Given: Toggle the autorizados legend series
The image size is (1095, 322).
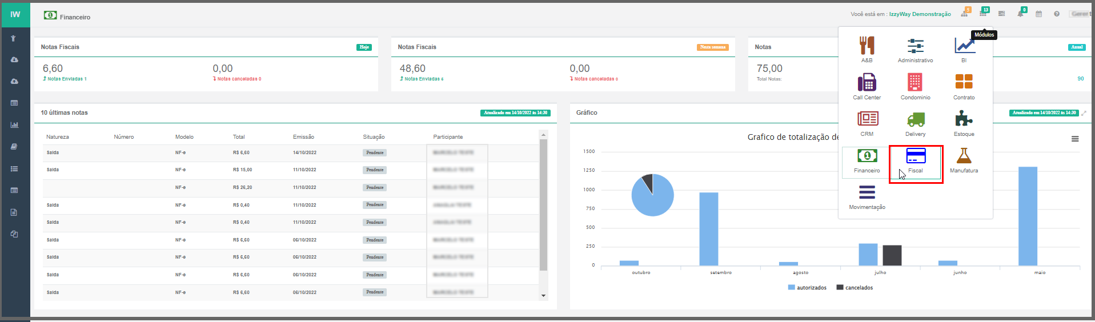Looking at the screenshot, I should point(807,288).
